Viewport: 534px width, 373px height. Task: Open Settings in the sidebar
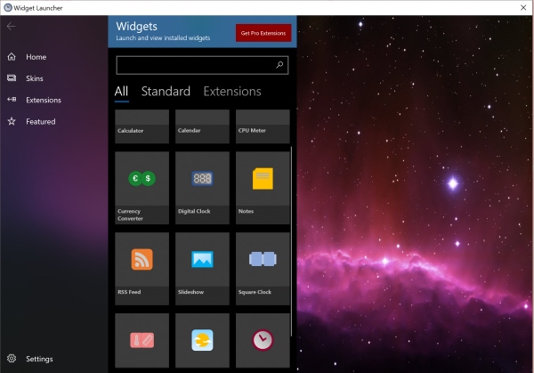38,359
